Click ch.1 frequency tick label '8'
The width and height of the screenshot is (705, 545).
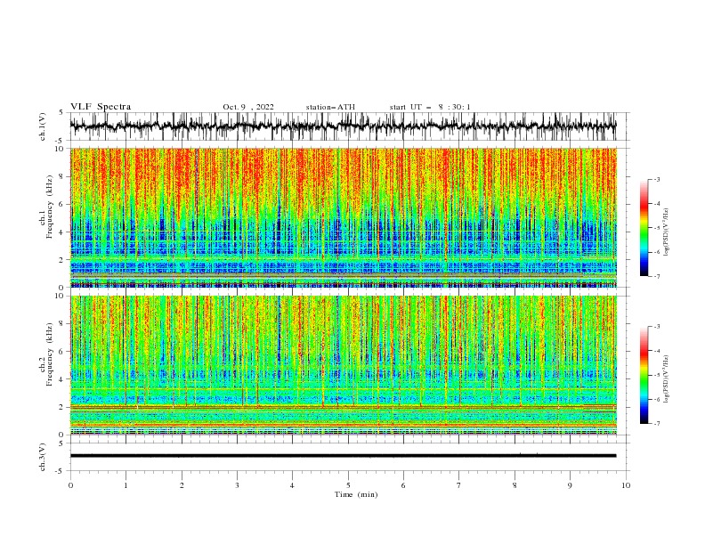(x=62, y=176)
